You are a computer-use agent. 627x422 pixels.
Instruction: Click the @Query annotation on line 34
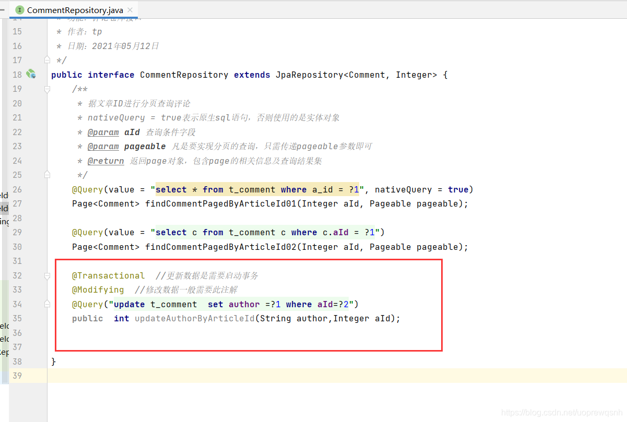pos(87,304)
